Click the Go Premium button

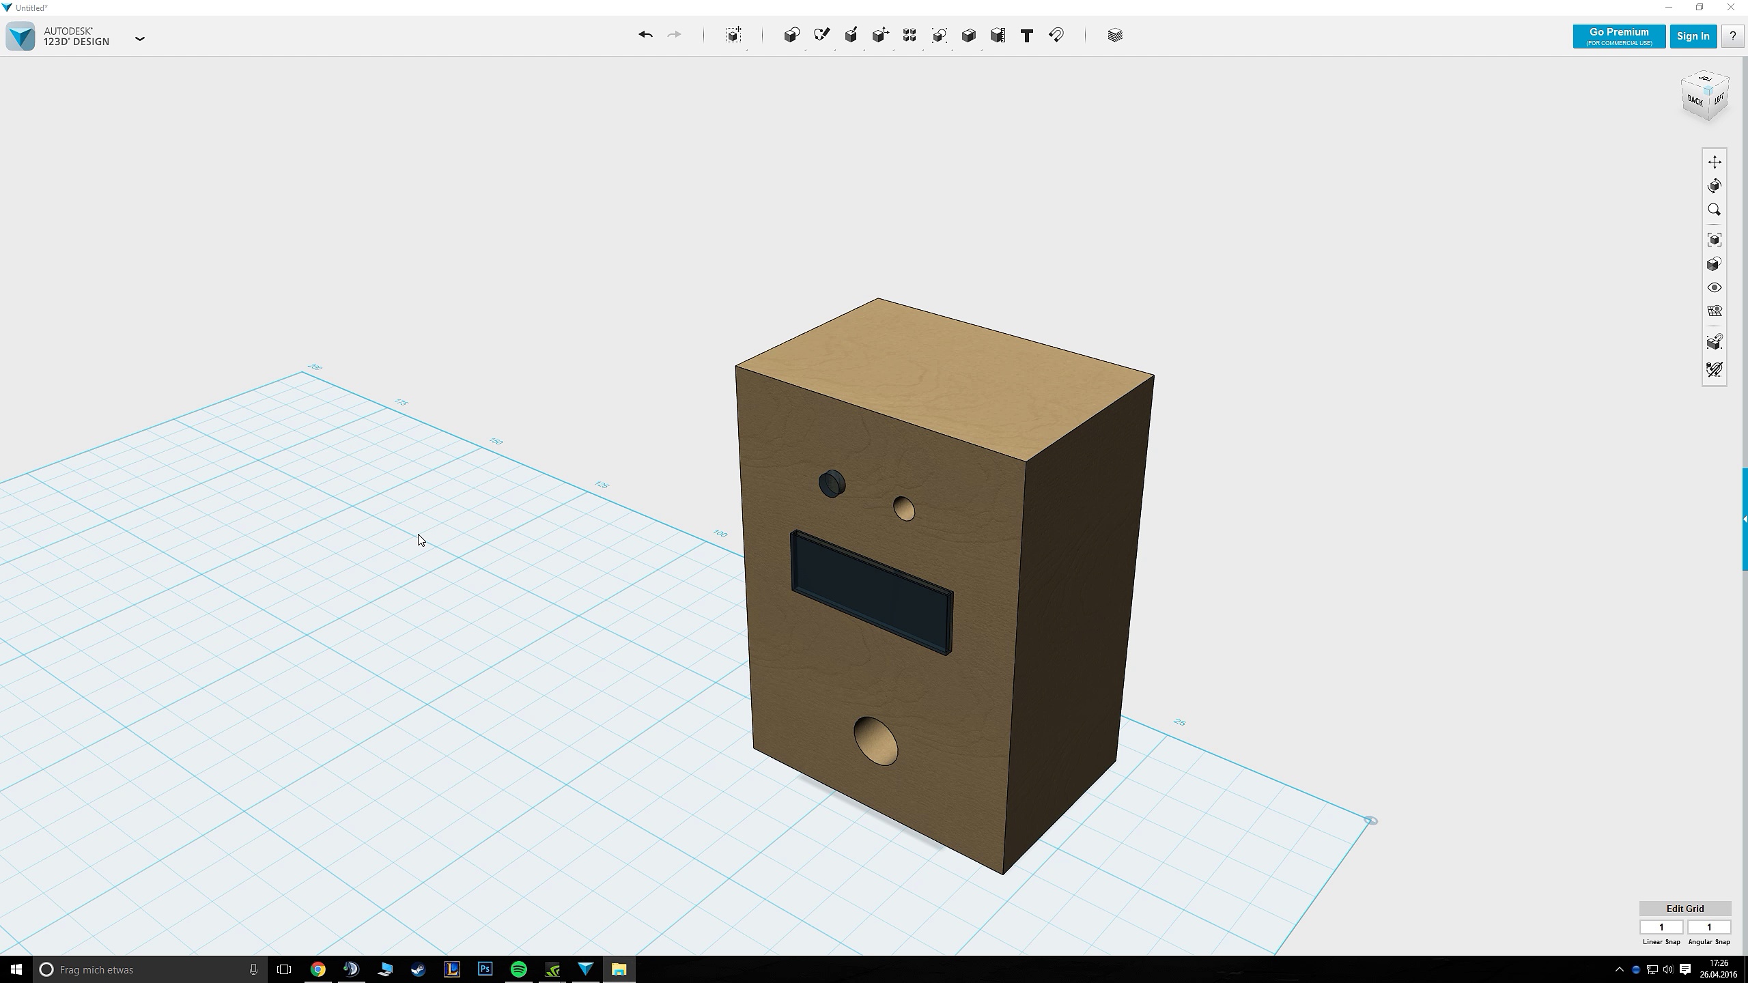(x=1618, y=36)
